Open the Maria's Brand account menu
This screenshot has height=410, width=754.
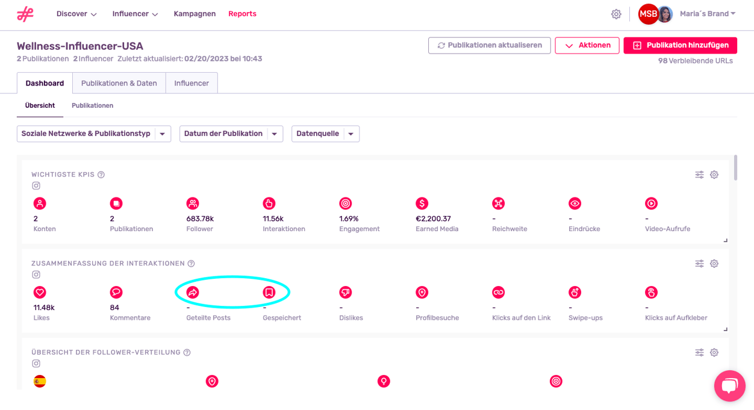pyautogui.click(x=707, y=14)
